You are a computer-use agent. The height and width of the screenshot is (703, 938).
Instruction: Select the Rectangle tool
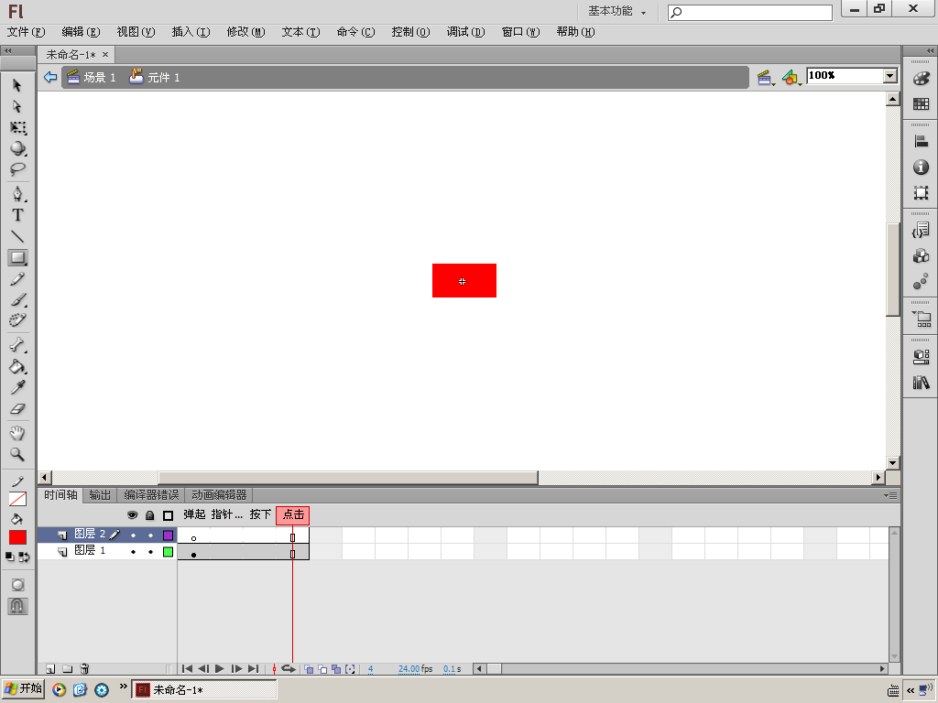point(18,257)
